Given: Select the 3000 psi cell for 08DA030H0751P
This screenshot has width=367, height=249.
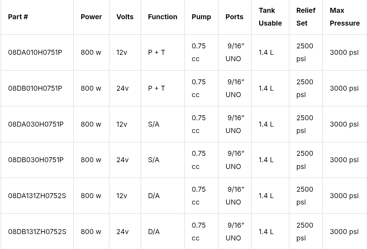Looking at the screenshot, I should pos(344,124).
